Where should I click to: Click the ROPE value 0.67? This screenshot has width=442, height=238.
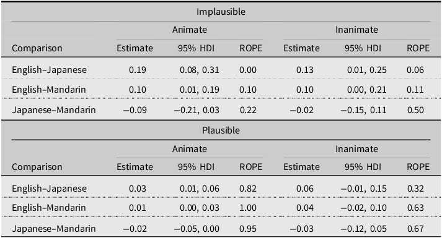[415, 229]
